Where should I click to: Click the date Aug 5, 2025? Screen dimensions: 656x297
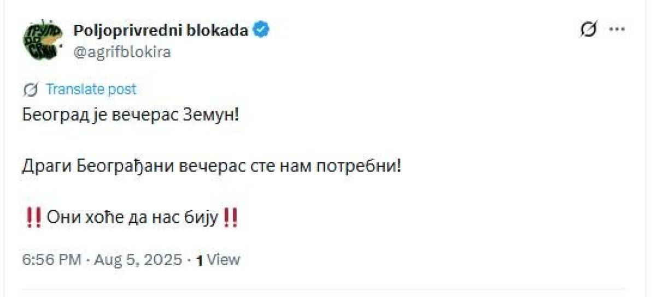click(x=138, y=259)
